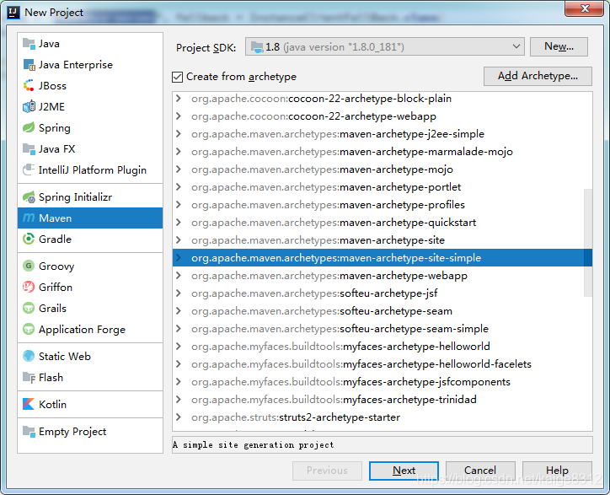Pick the Griffon icon
This screenshot has height=495, width=610.
coord(29,287)
